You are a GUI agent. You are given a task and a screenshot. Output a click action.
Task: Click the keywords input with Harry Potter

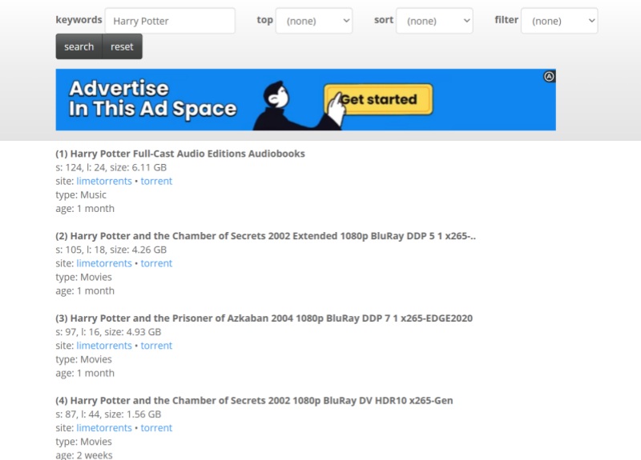[x=170, y=21]
